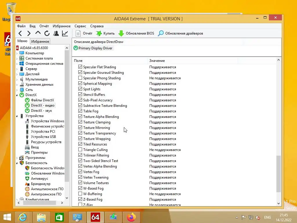This screenshot has width=297, height=223.
Task: Collapse the DirectX tree node
Action: [x=17, y=95]
